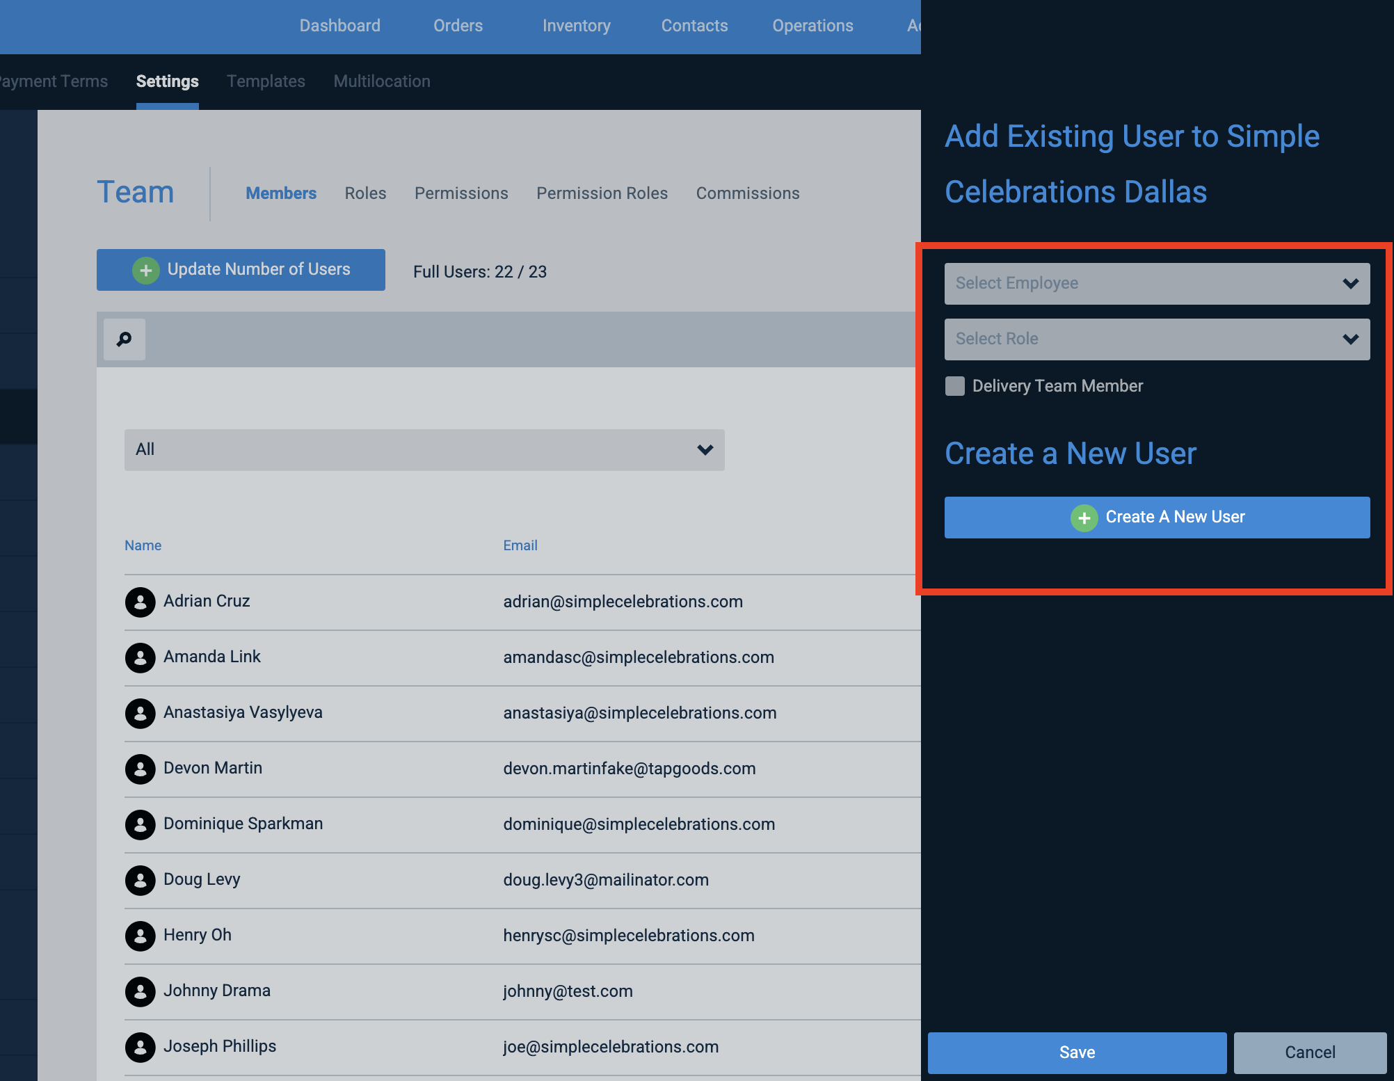Click the Anastasiya Vasylyeva name
1394x1081 pixels.
243,712
